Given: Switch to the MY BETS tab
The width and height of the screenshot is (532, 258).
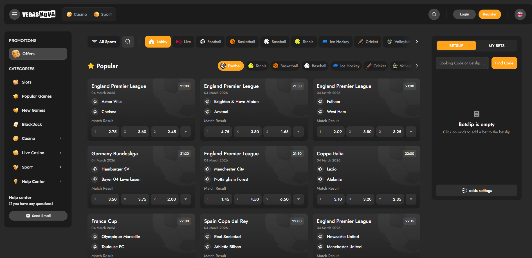Looking at the screenshot, I should (497, 45).
